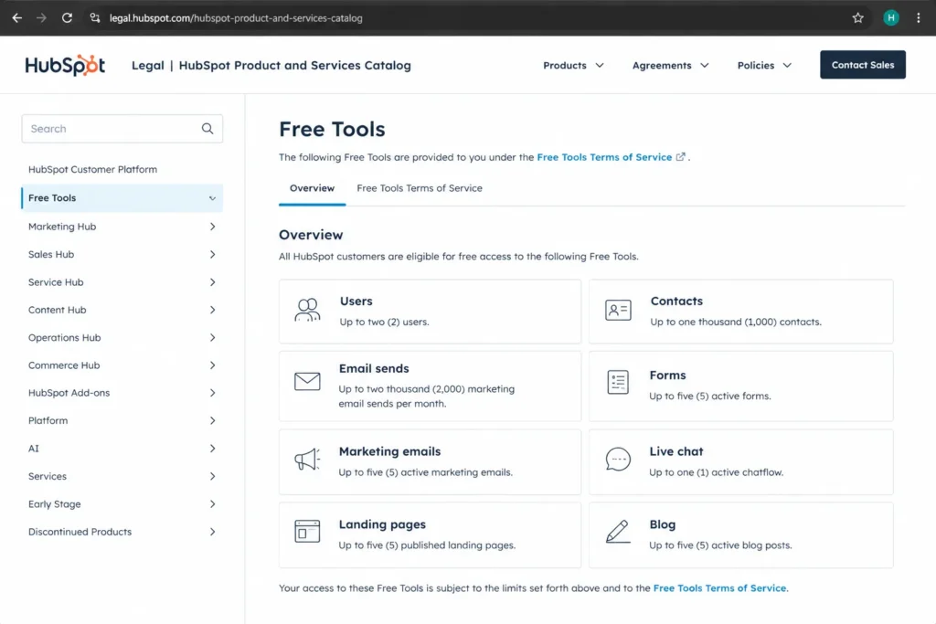Screen dimensions: 936x624
Task: Click the browser back arrow
Action: (x=16, y=18)
